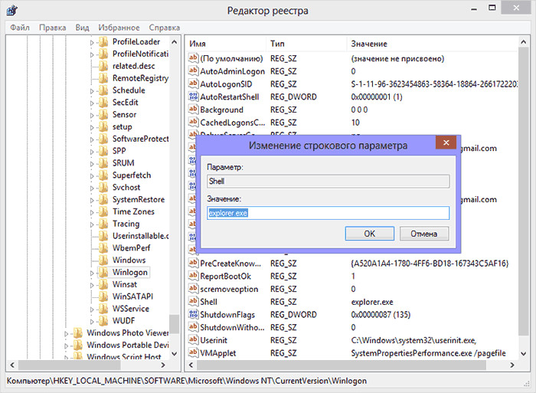Click the Sensor folder icon
The image size is (536, 393).
[103, 115]
